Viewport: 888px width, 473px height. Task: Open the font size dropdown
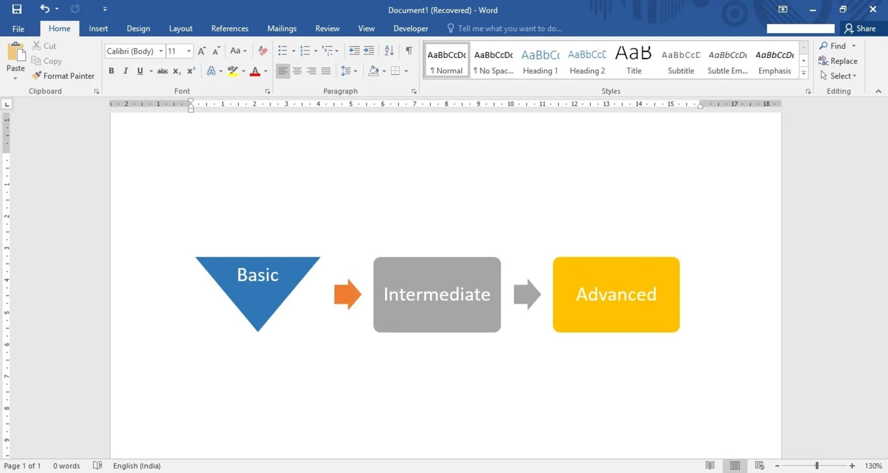point(189,51)
